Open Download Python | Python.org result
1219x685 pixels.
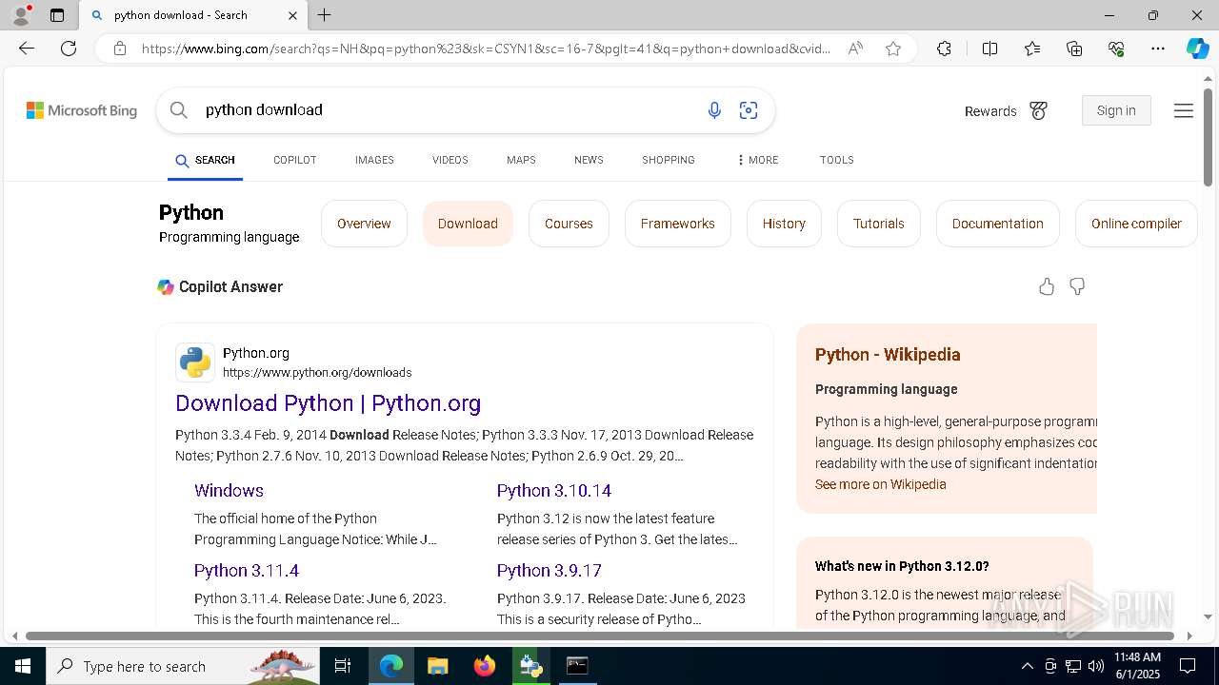(328, 403)
